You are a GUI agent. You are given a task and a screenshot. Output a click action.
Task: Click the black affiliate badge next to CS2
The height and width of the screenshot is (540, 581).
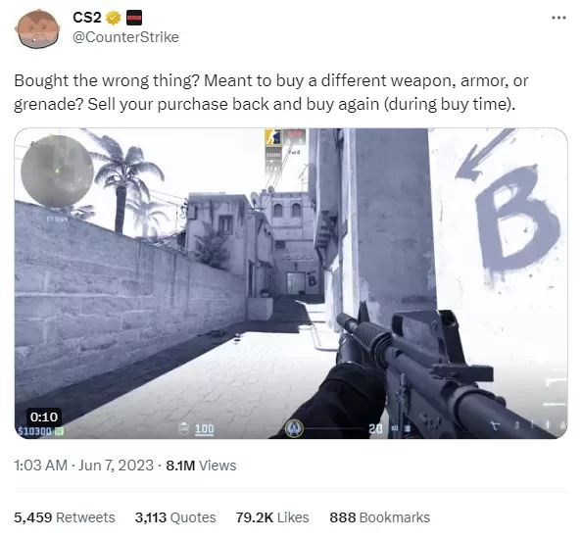tap(134, 18)
